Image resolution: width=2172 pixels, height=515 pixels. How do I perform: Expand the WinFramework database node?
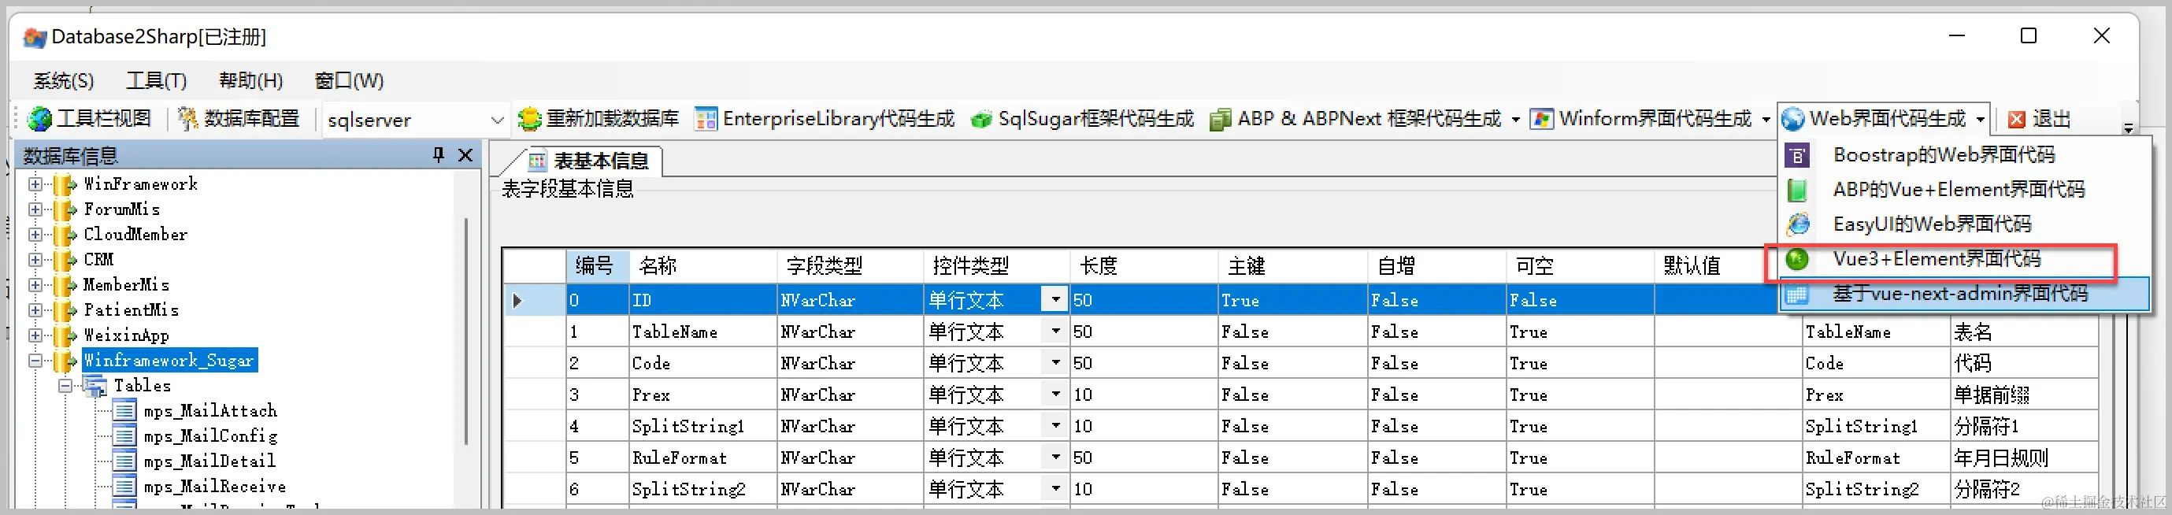[x=35, y=183]
